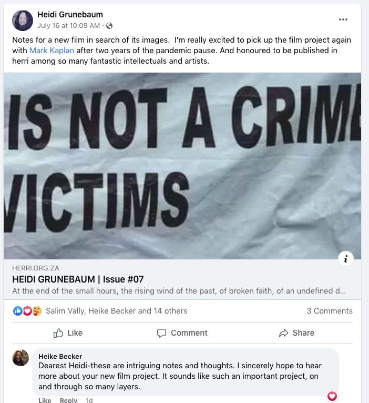
Task: Open the banner image link preview
Action: click(182, 166)
